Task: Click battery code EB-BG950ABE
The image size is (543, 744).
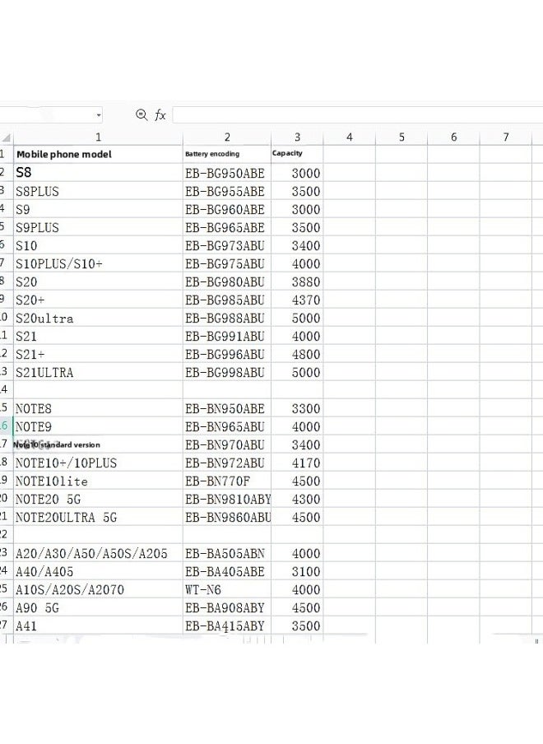Action: [227, 173]
